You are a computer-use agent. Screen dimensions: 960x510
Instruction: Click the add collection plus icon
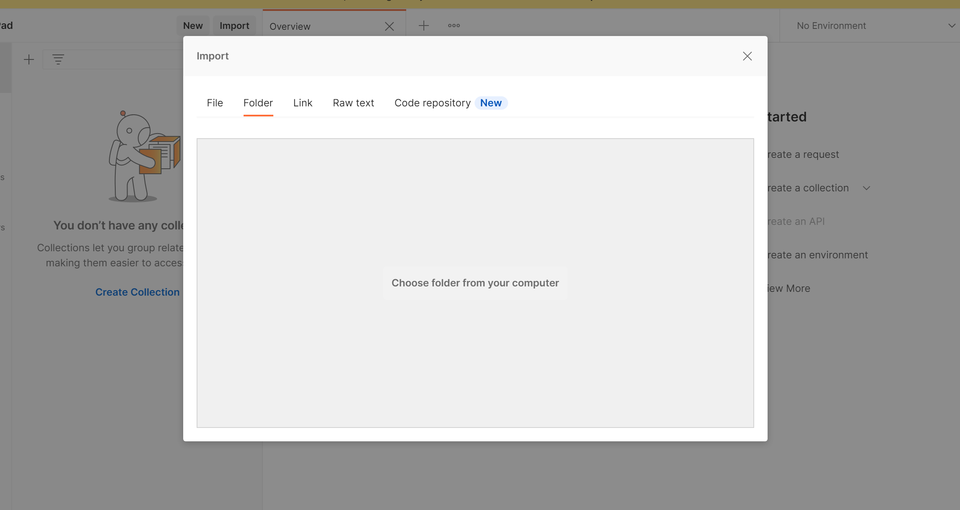click(x=29, y=59)
